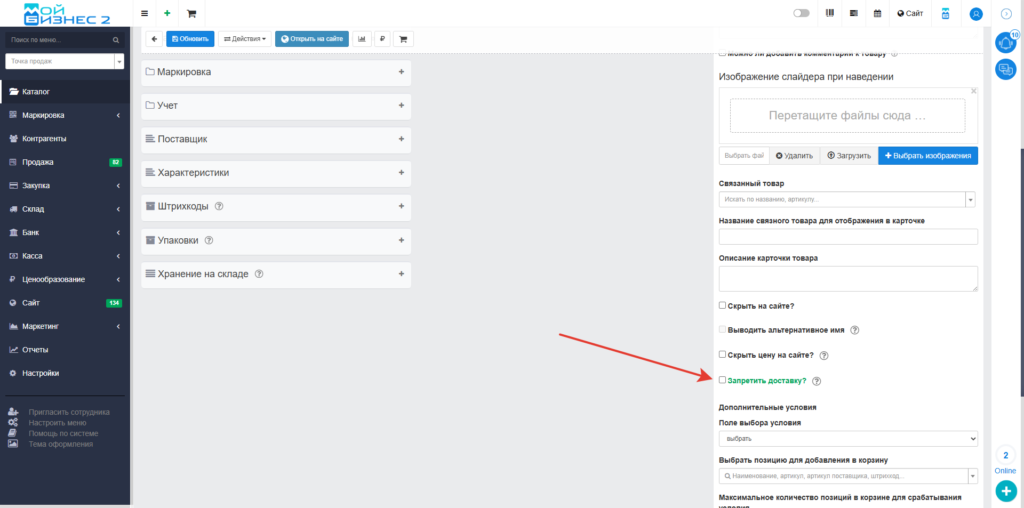Screen dimensions: 1024x508
Task: Click the back arrow toolbar button
Action: coord(154,39)
